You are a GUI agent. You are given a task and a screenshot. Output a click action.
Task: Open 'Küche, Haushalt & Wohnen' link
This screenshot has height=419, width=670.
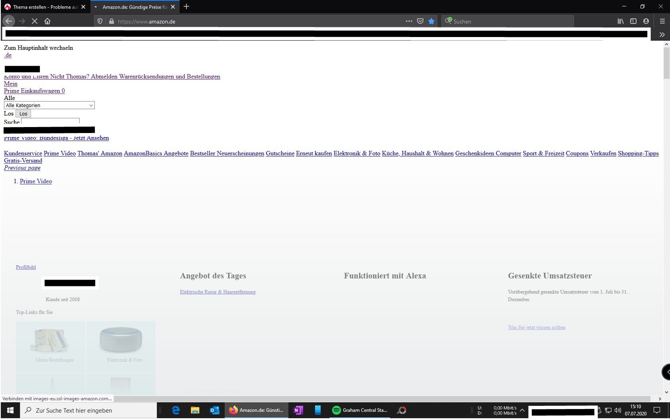click(418, 153)
